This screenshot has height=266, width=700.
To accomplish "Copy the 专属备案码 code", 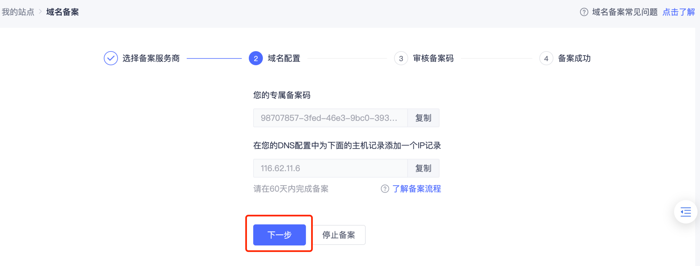I will click(423, 118).
